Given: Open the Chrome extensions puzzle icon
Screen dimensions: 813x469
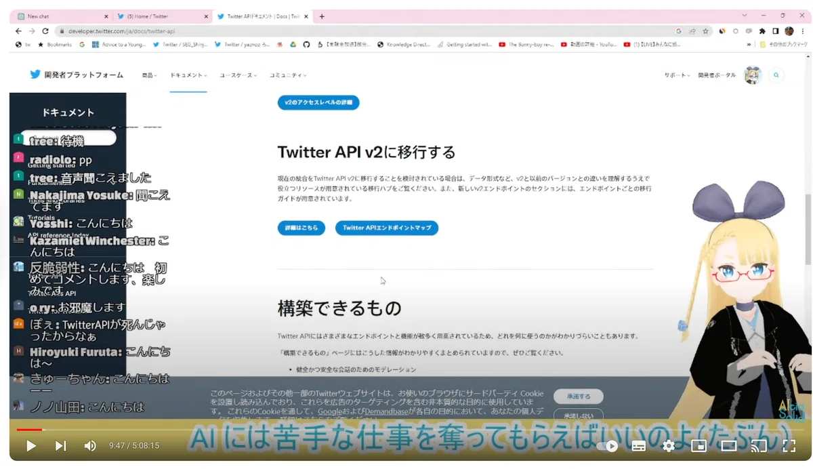Looking at the screenshot, I should (x=762, y=31).
